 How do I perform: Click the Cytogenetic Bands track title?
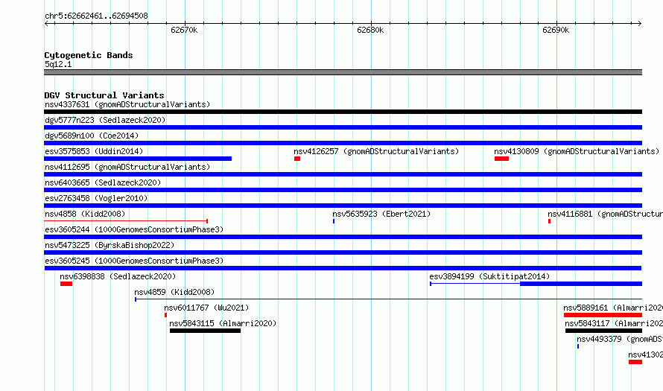click(89, 55)
